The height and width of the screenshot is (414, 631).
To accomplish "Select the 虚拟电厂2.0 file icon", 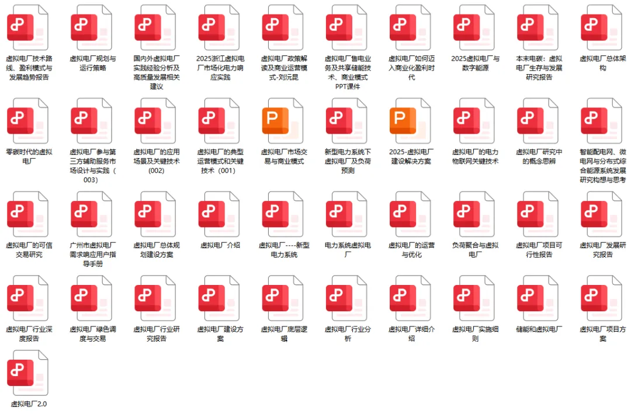I will 28,373.
